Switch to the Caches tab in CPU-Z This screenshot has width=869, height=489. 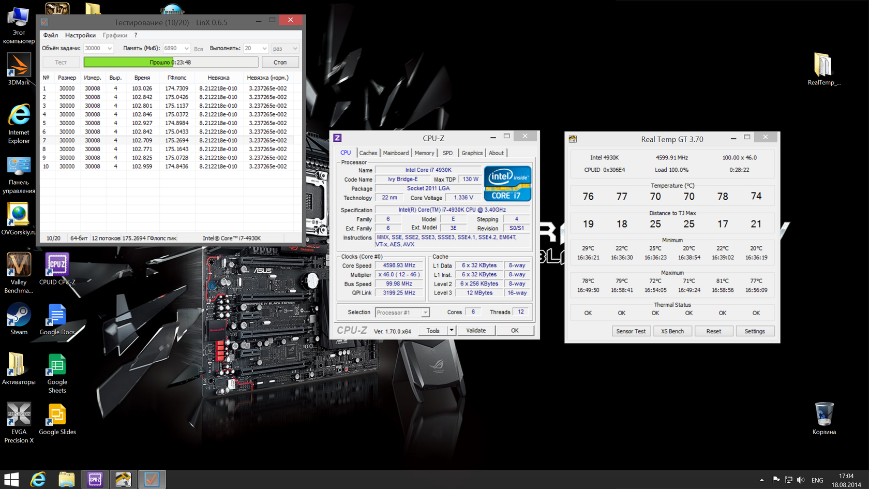point(368,153)
